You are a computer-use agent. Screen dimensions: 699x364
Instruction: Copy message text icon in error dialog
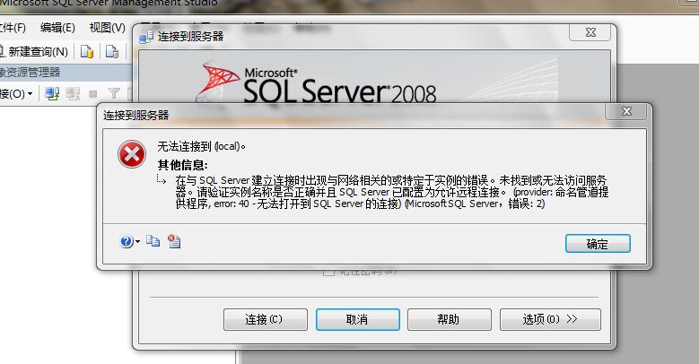pyautogui.click(x=153, y=241)
